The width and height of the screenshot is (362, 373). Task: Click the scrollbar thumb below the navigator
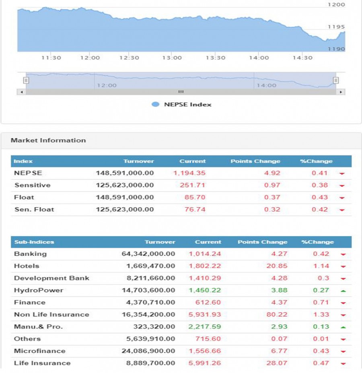[181, 92]
